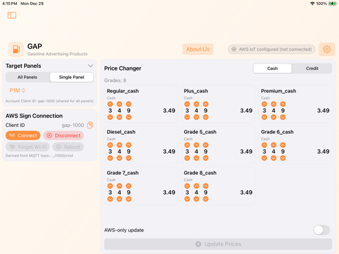Enable the AWS-only update switch
The height and width of the screenshot is (254, 339).
point(321,230)
